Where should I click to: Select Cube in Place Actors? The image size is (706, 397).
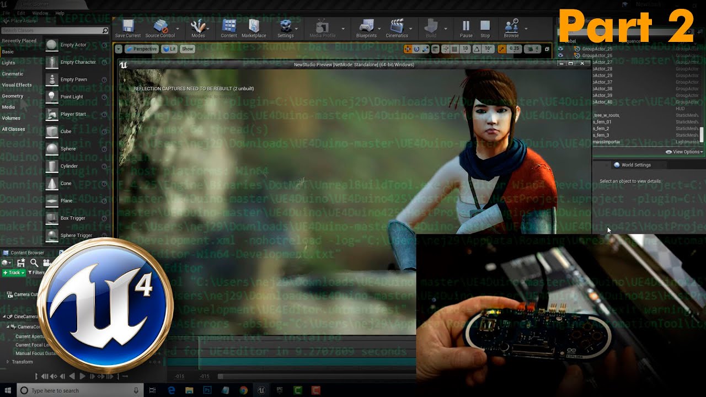click(76, 131)
